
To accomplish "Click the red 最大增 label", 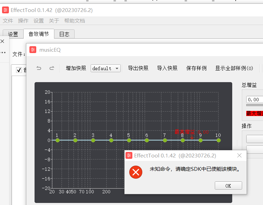I will pyautogui.click(x=254, y=113).
